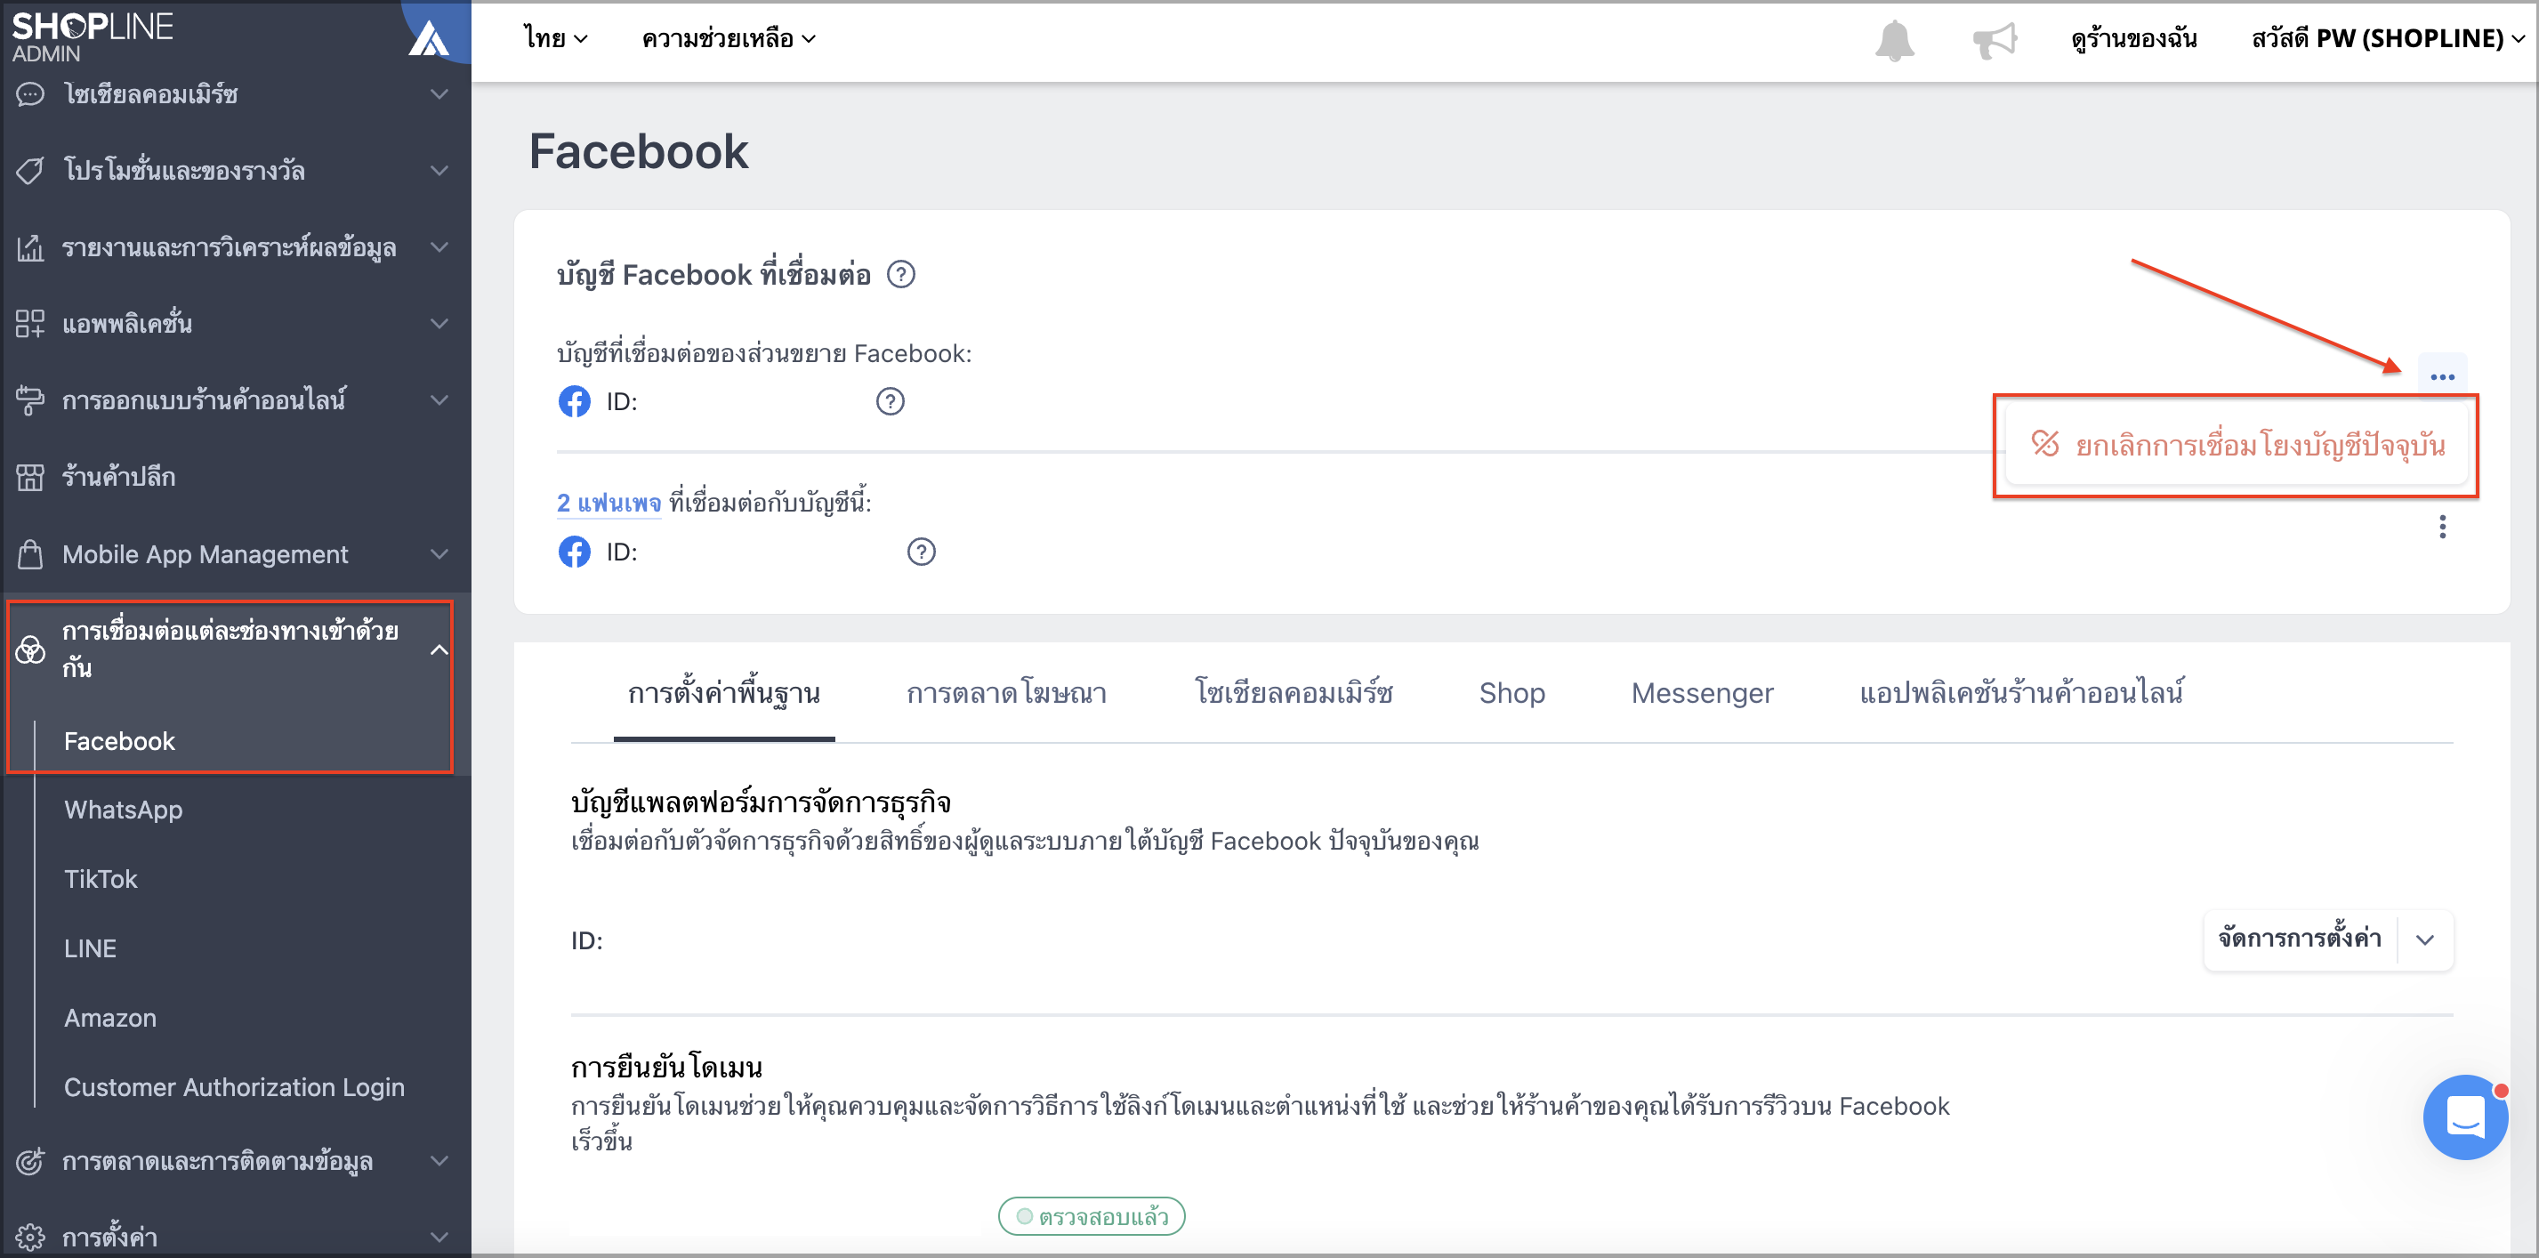Image resolution: width=2539 pixels, height=1258 pixels.
Task: Switch to the การตลาดโฆษณา tab
Action: pyautogui.click(x=1006, y=693)
